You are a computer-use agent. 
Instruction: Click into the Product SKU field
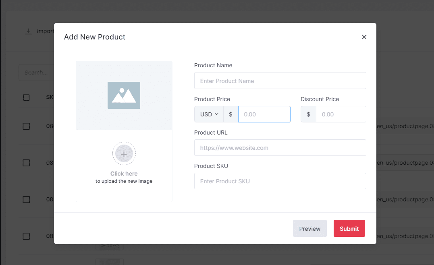[x=280, y=181]
